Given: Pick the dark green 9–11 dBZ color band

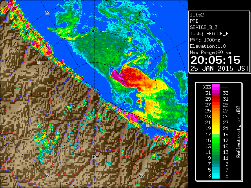Looking at the screenshot, I should coord(216,158).
